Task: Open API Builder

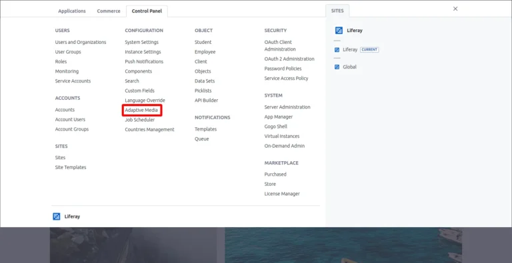Action: point(207,101)
